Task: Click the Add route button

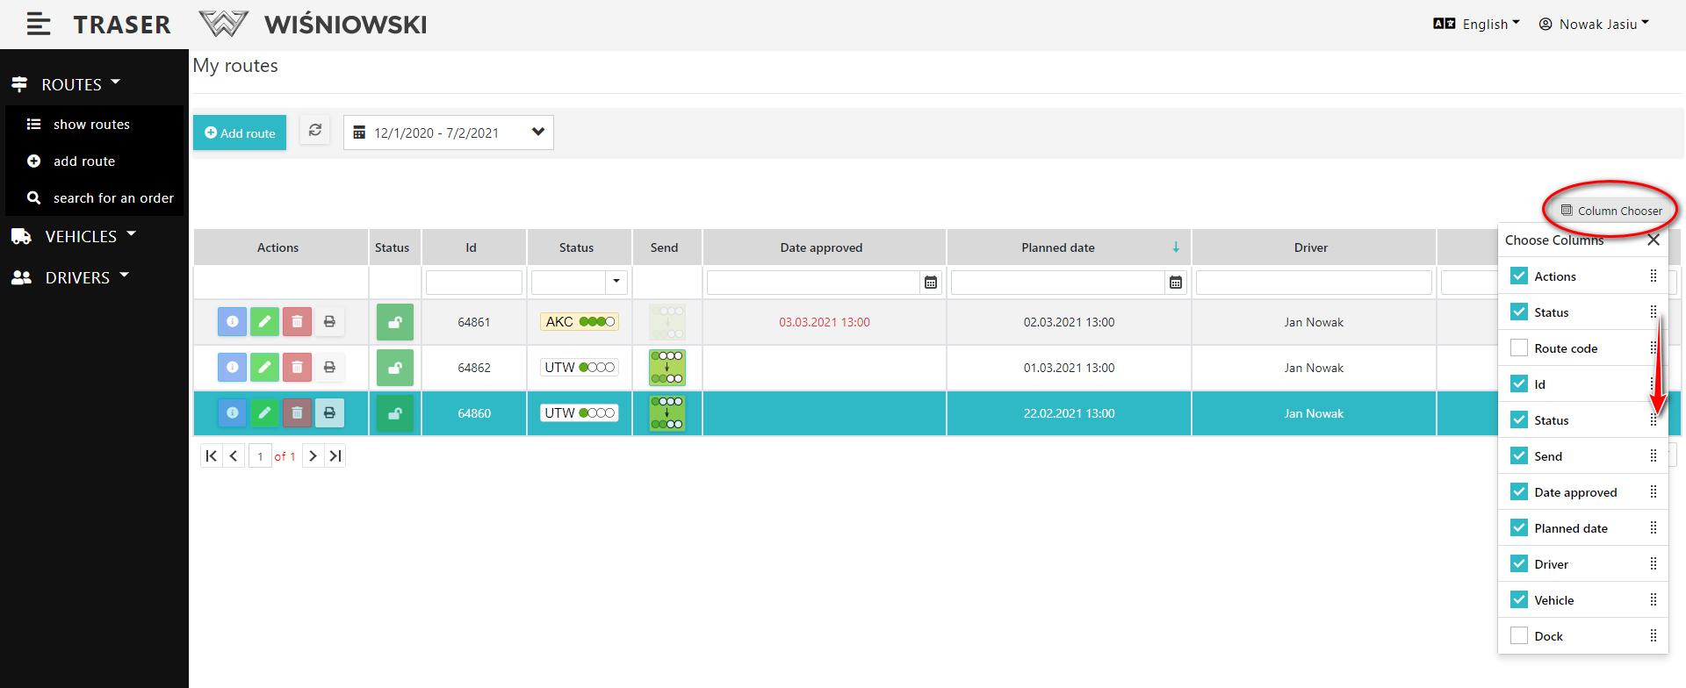Action: click(x=240, y=133)
